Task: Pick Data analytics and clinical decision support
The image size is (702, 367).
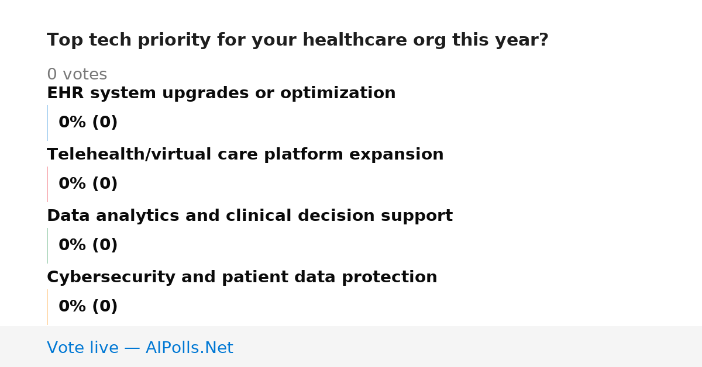Action: tap(250, 216)
